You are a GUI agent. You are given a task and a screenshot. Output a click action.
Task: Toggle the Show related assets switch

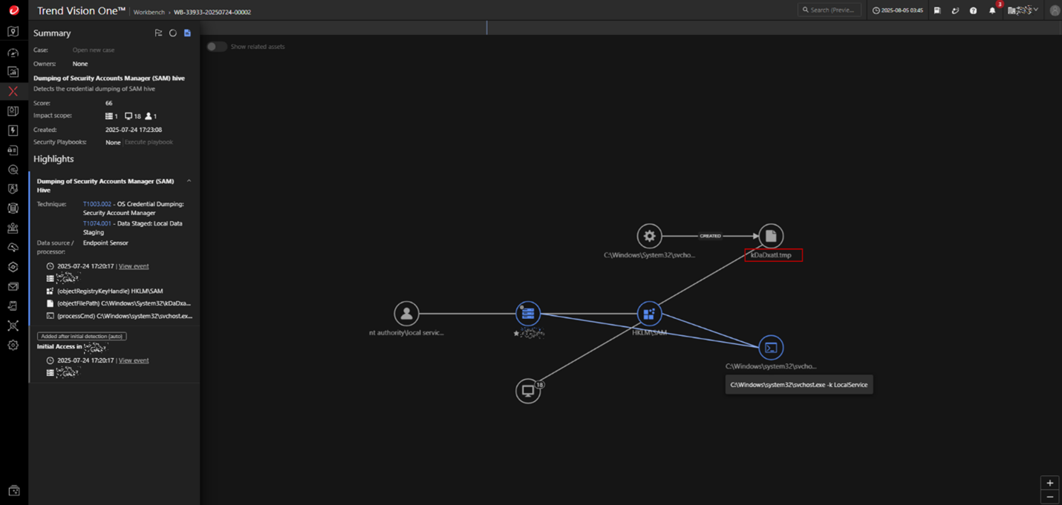[x=216, y=47]
